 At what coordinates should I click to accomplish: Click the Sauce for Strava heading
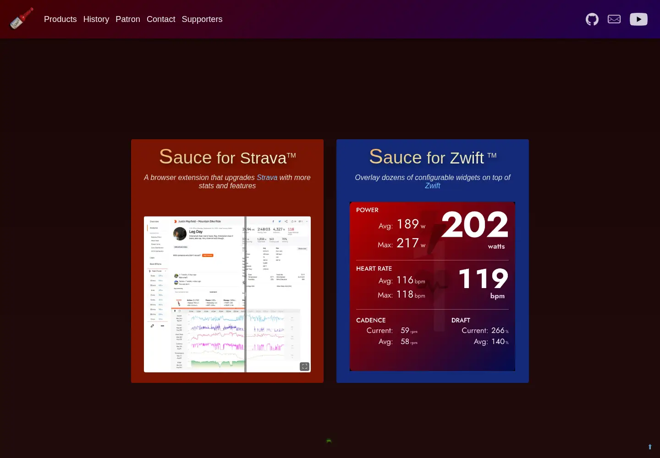coord(227,157)
